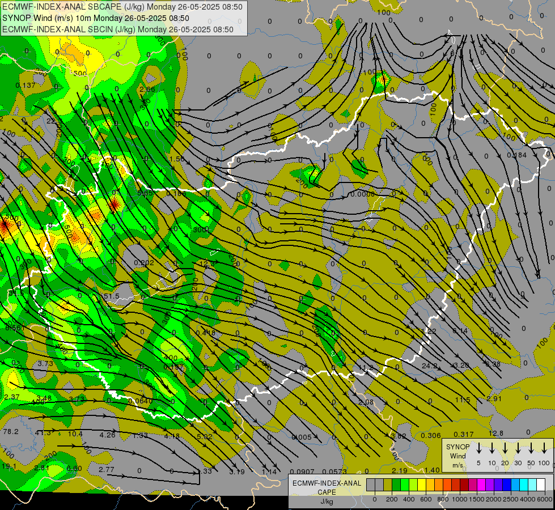Click map value '41.3'
This screenshot has height=510, width=555.
[x=43, y=432]
